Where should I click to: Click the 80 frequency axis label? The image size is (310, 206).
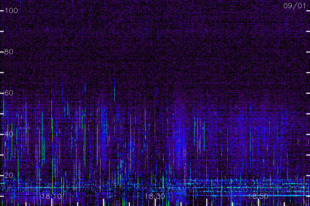pyautogui.click(x=9, y=51)
